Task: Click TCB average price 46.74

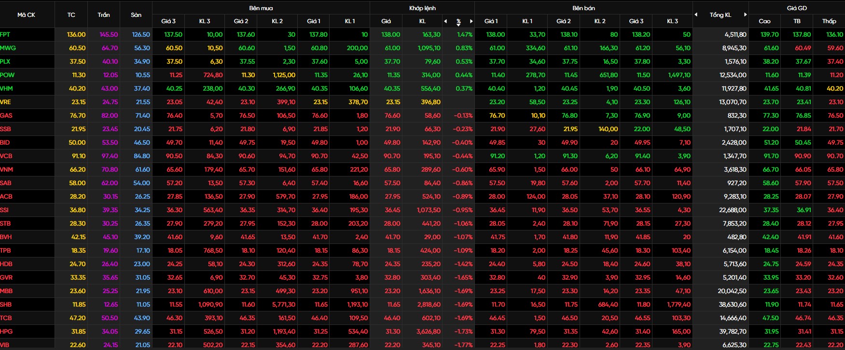Action: pyautogui.click(x=803, y=318)
